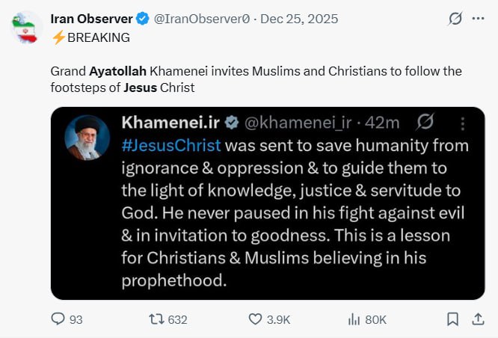Click the Iran Observer display name

[91, 19]
